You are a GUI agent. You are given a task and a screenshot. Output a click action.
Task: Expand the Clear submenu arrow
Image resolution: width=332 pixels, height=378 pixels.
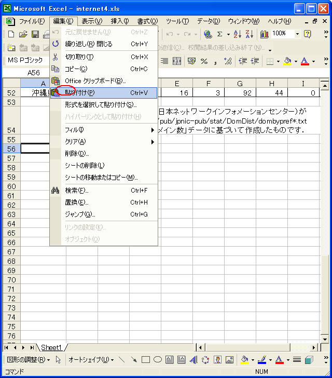coord(153,142)
